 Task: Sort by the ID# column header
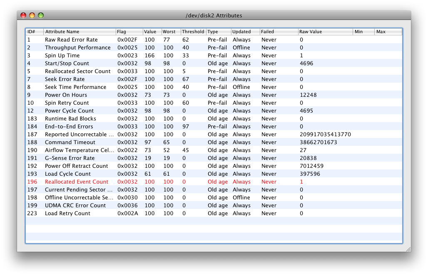point(35,32)
